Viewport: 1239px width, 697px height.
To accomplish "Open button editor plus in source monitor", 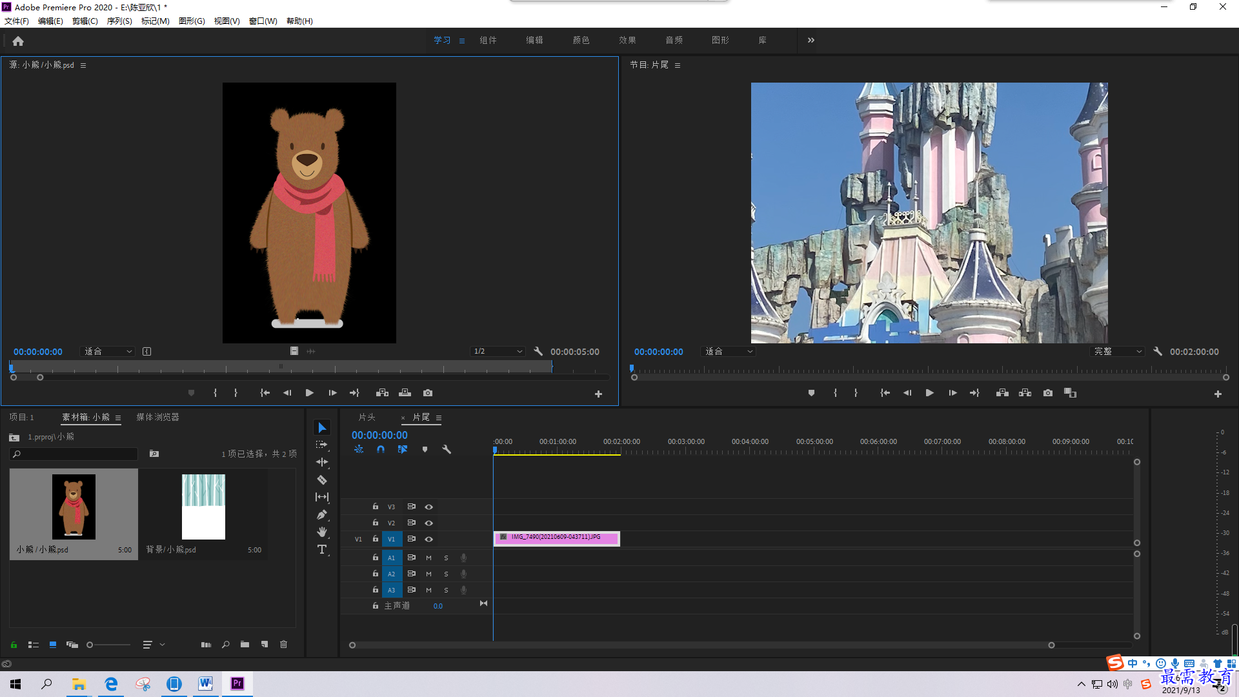I will (x=598, y=394).
